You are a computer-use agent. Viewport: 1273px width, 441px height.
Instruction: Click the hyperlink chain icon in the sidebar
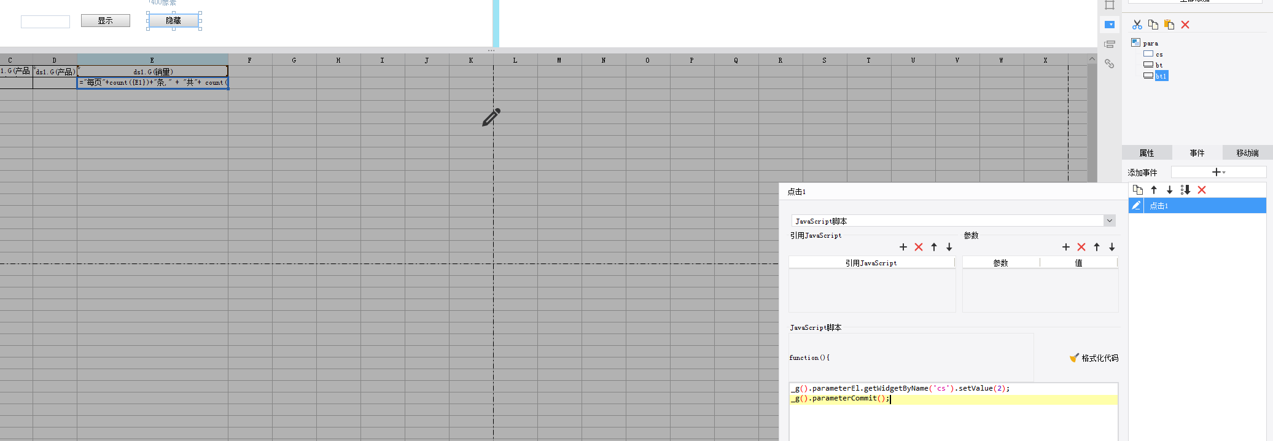click(1109, 63)
